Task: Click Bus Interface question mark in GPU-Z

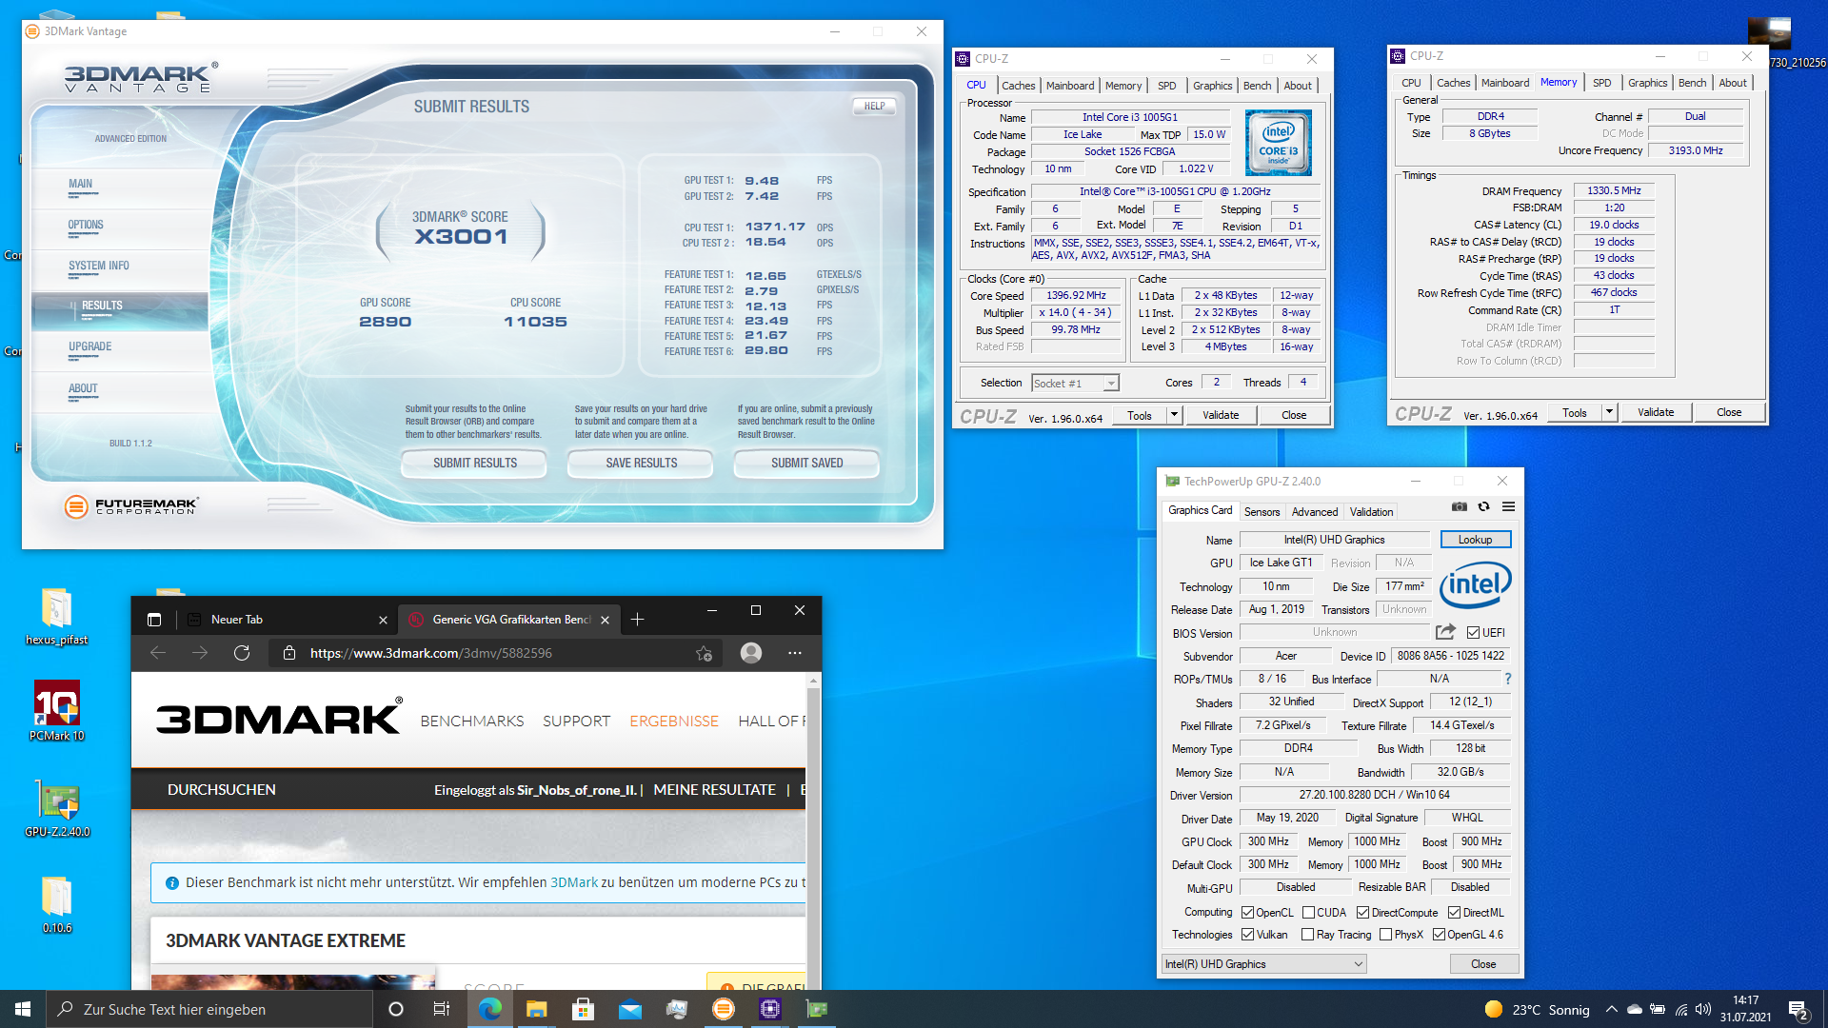Action: tap(1508, 679)
